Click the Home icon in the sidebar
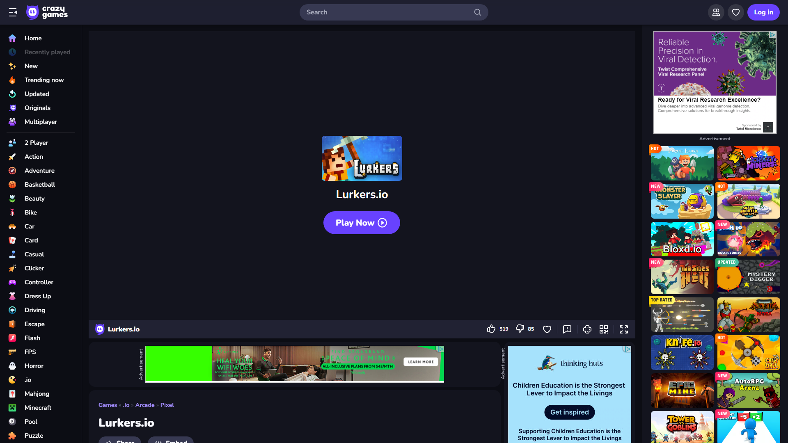Image resolution: width=788 pixels, height=443 pixels. (x=12, y=38)
